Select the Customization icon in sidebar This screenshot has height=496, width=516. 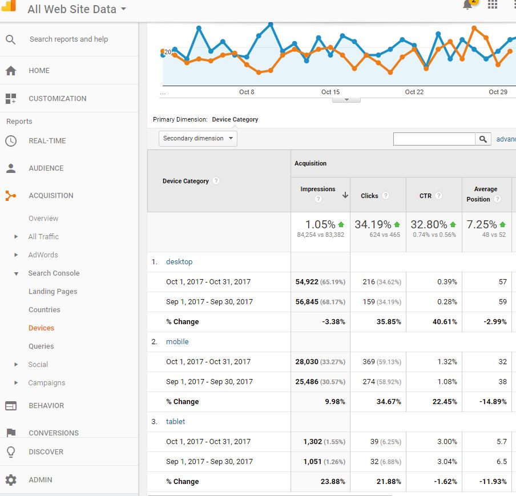tap(11, 98)
